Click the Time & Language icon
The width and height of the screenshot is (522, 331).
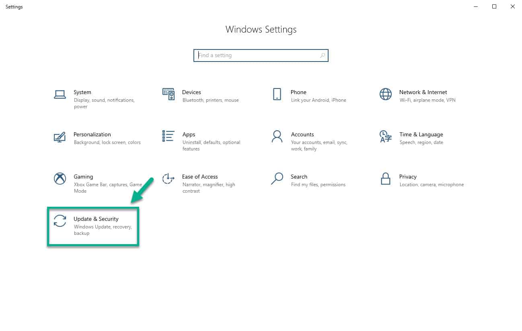(386, 136)
